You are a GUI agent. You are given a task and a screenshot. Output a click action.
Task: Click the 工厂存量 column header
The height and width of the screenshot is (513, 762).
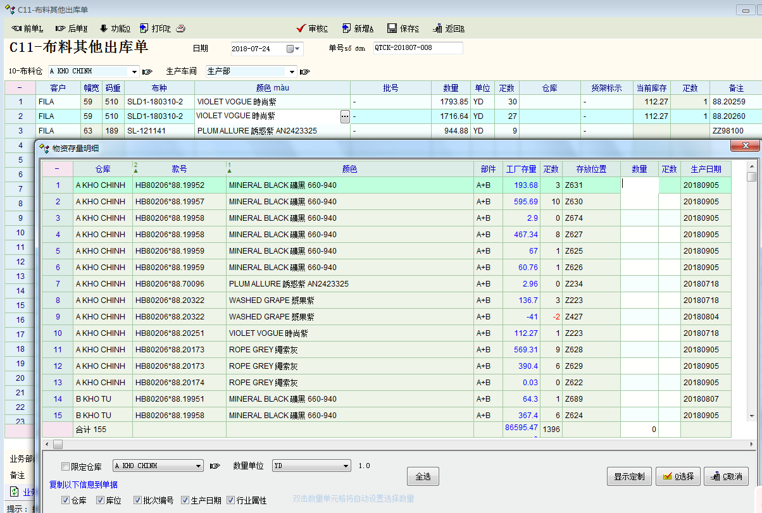(x=521, y=170)
